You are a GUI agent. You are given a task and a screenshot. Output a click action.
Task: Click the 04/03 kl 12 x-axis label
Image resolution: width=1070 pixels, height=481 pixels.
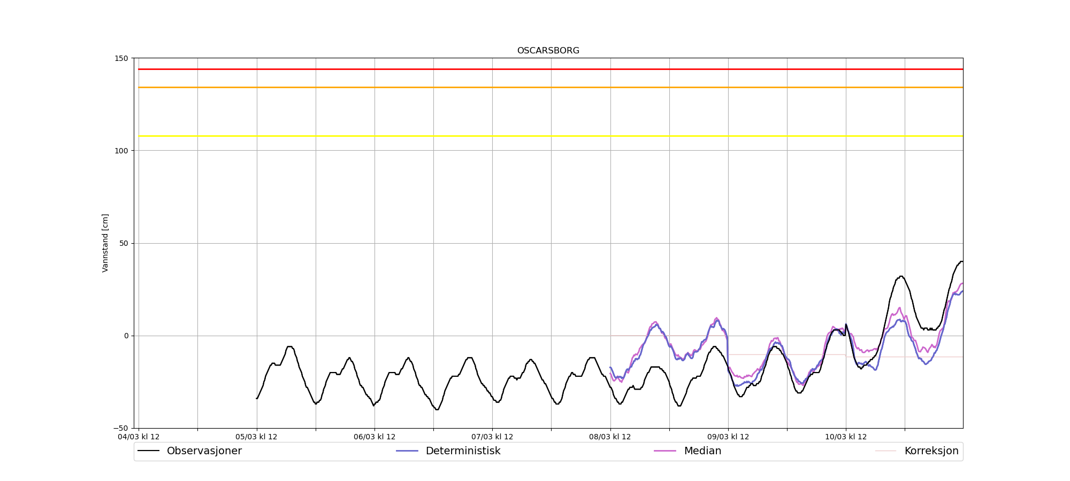139,437
